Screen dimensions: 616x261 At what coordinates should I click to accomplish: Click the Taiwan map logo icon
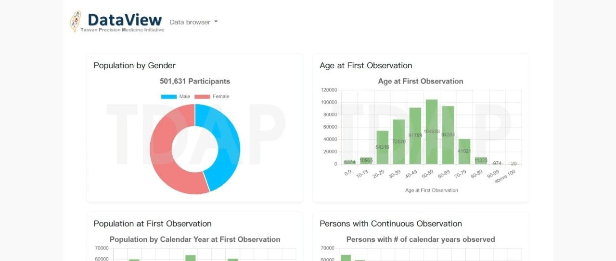pos(76,22)
